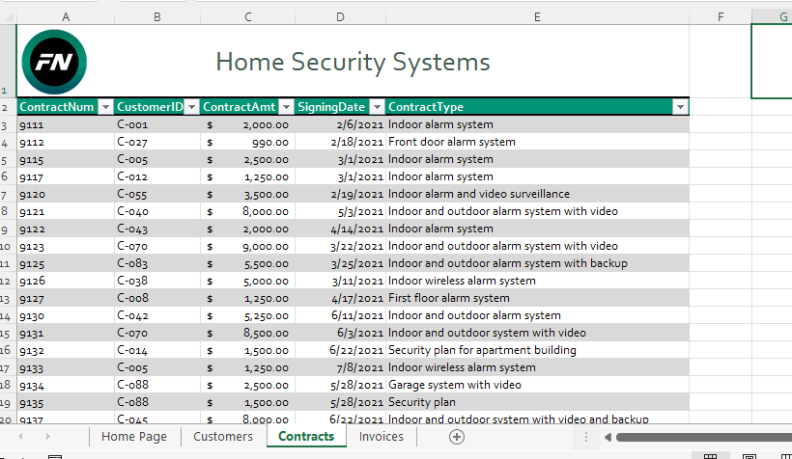This screenshot has height=459, width=792.
Task: Open the ContractAmt filter dropdown
Action: (x=287, y=107)
